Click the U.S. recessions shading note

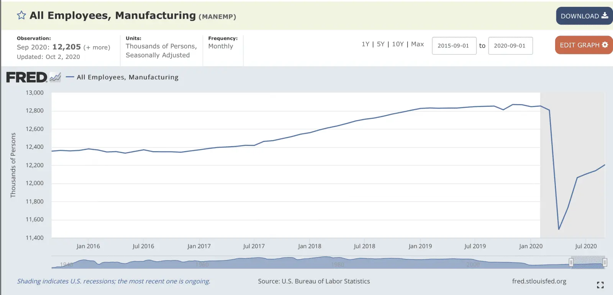[113, 281]
